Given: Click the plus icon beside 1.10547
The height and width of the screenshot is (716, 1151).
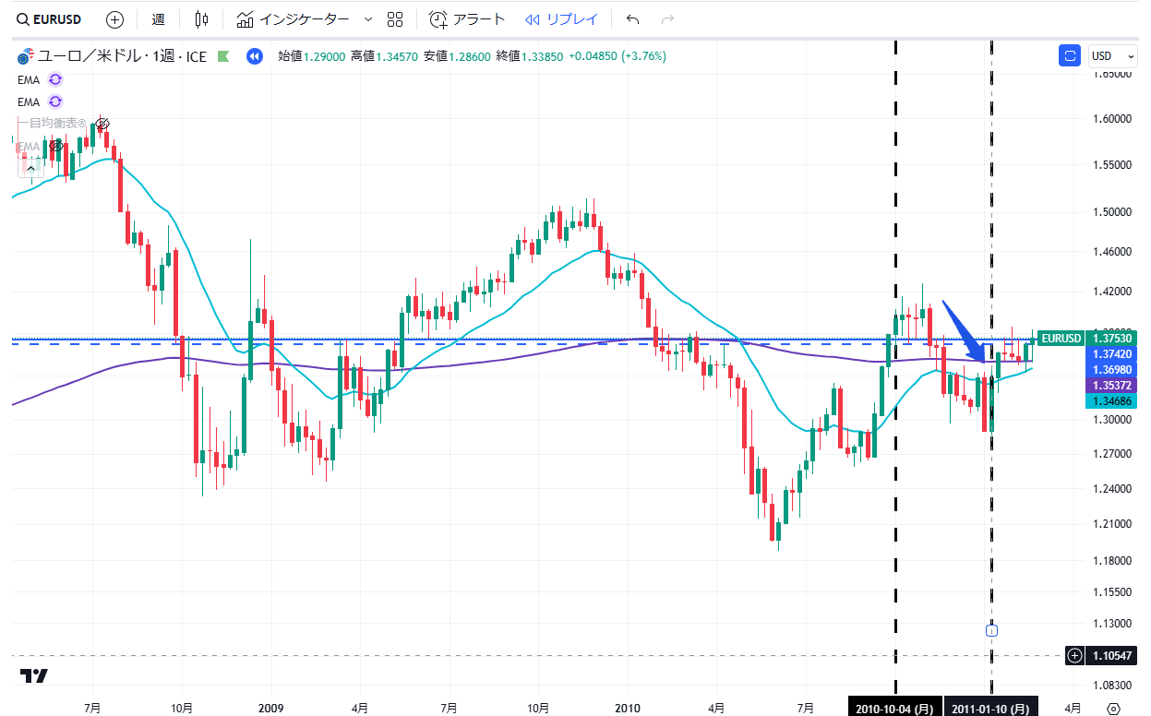Looking at the screenshot, I should [1074, 656].
